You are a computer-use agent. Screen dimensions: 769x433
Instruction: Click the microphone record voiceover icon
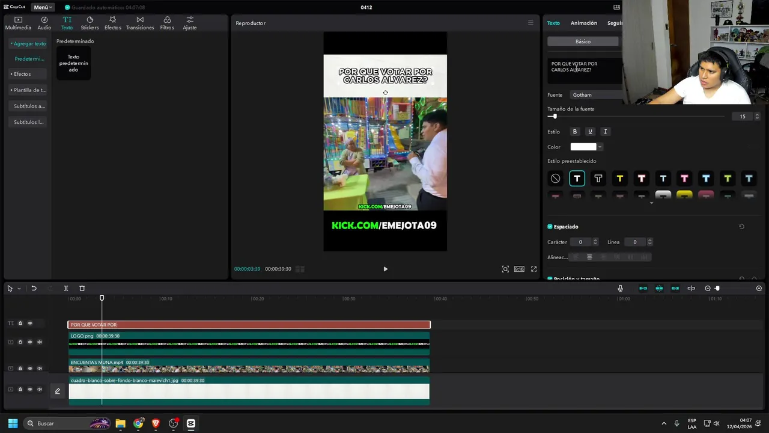pyautogui.click(x=620, y=289)
